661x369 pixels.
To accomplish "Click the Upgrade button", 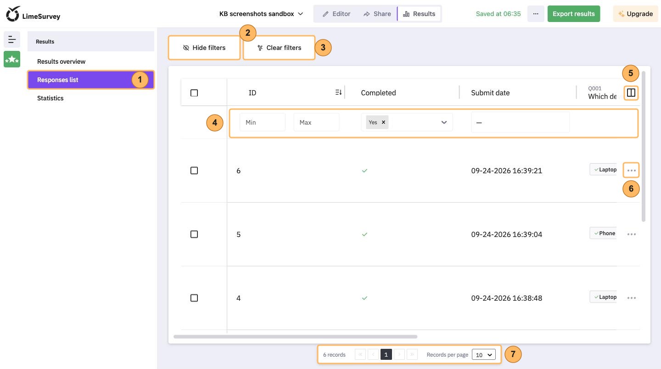I will point(635,14).
